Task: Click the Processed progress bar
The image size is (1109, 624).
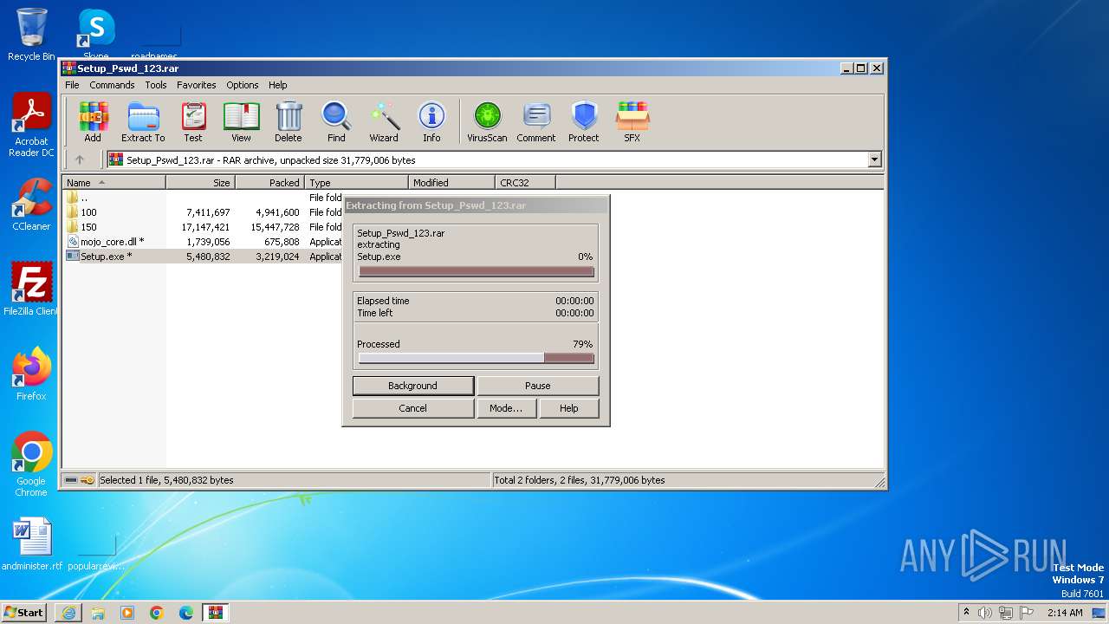Action: 477,358
